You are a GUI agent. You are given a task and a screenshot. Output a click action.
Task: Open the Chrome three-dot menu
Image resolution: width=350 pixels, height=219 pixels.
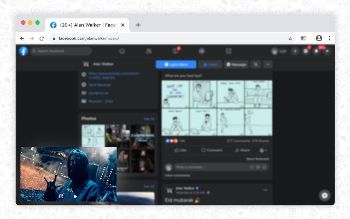pos(329,38)
